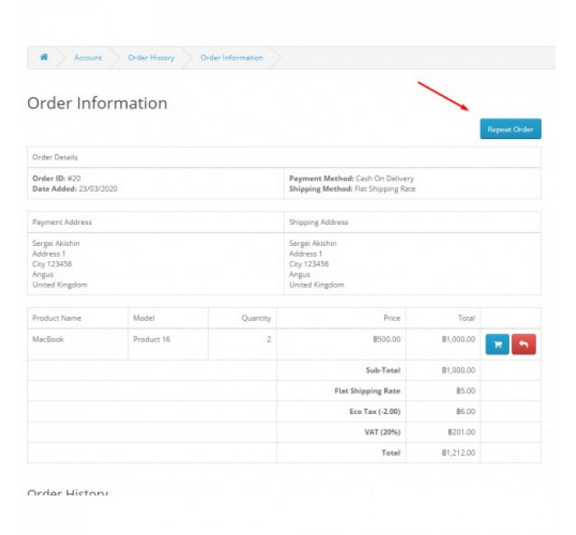Screen dimensions: 576x535
Task: Reorder MacBook with the blue cart icon
Action: [497, 344]
